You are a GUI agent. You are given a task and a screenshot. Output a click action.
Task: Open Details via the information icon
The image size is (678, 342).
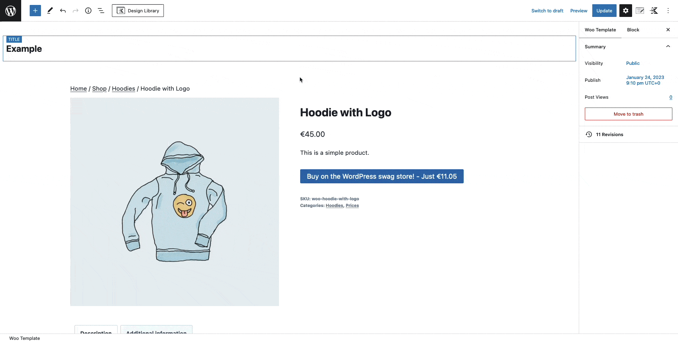click(x=88, y=11)
